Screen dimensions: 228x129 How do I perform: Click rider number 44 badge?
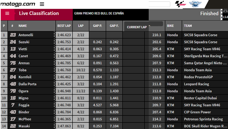pyautogui.click(x=13, y=56)
